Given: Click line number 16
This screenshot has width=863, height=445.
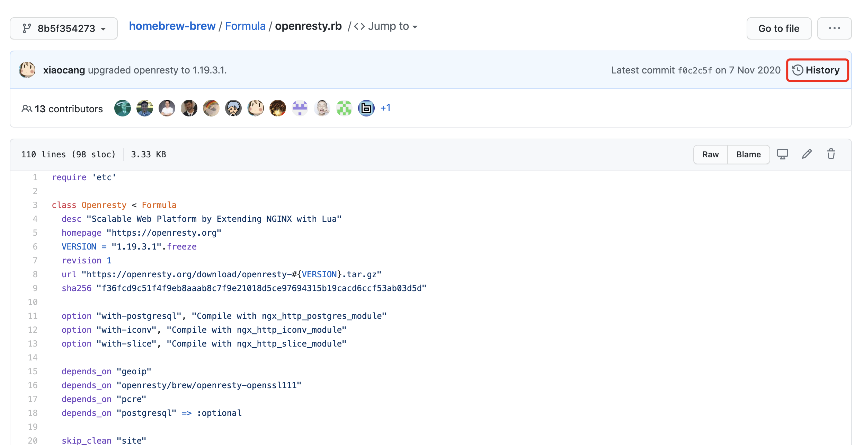Looking at the screenshot, I should point(33,385).
